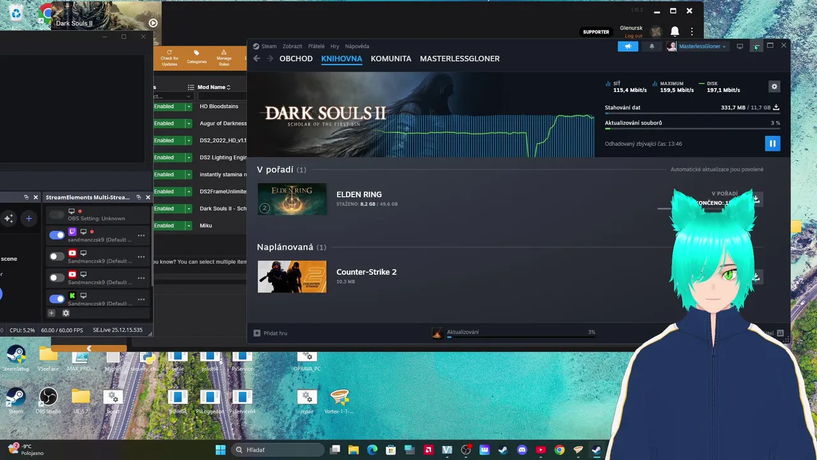Screen dimensions: 817x460
Task: Open Discord from the taskbar
Action: point(521,450)
